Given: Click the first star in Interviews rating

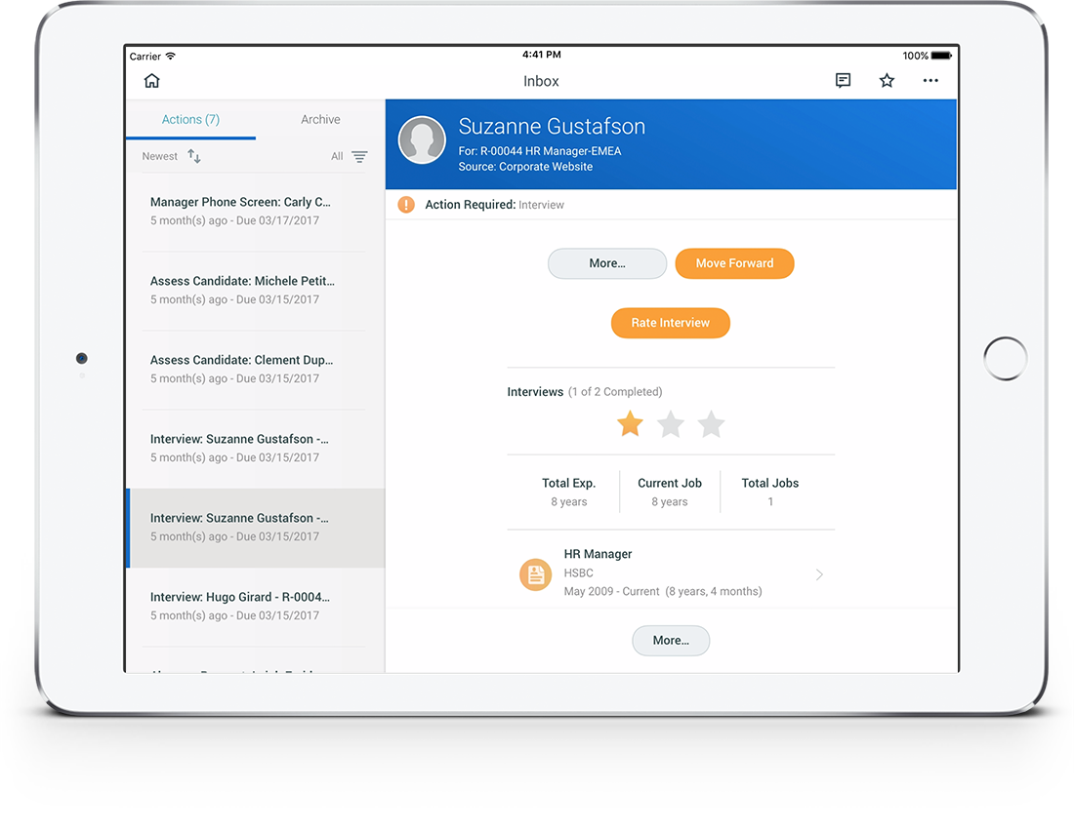Looking at the screenshot, I should (630, 423).
